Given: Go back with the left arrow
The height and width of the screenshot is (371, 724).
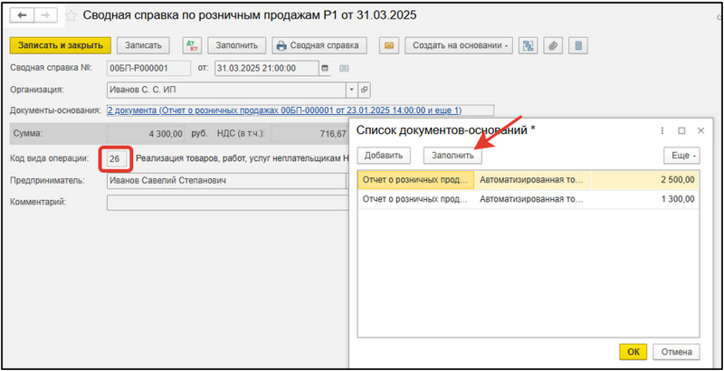Looking at the screenshot, I should [x=22, y=16].
